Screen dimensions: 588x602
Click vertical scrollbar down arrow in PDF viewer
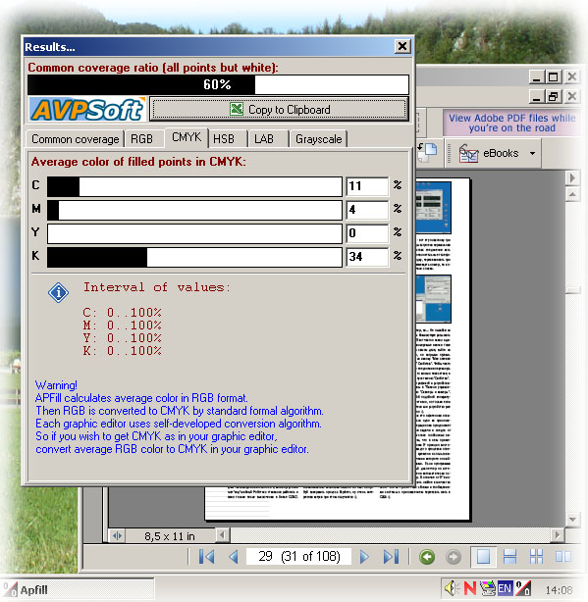572,520
